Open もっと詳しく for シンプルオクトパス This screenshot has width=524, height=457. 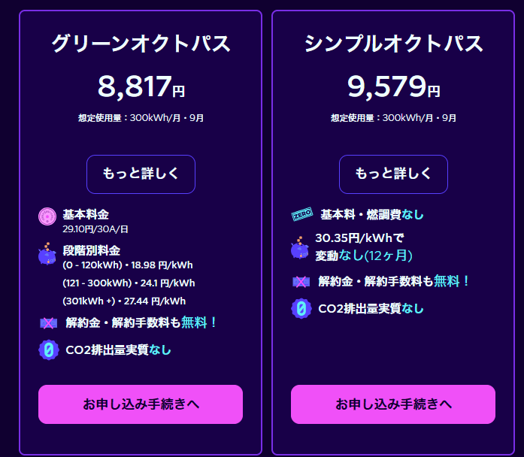tap(393, 174)
